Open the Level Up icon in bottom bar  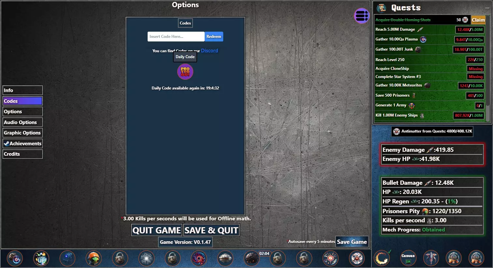pyautogui.click(x=41, y=259)
